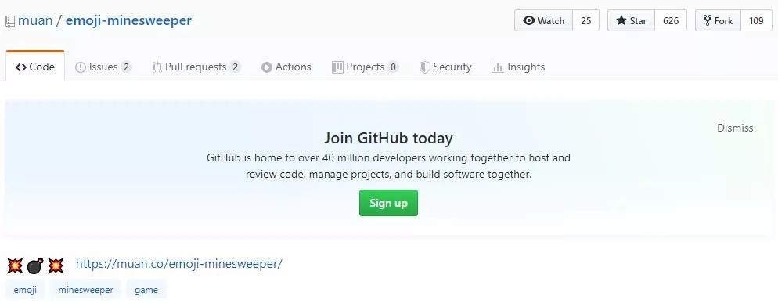Click the star icon on Star button
The height and width of the screenshot is (307, 778).
coord(621,21)
